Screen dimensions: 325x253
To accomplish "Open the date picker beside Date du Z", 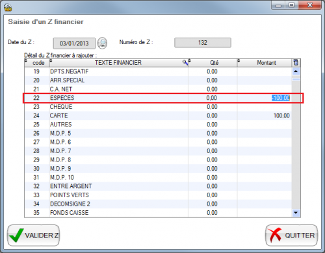I will click(x=102, y=43).
